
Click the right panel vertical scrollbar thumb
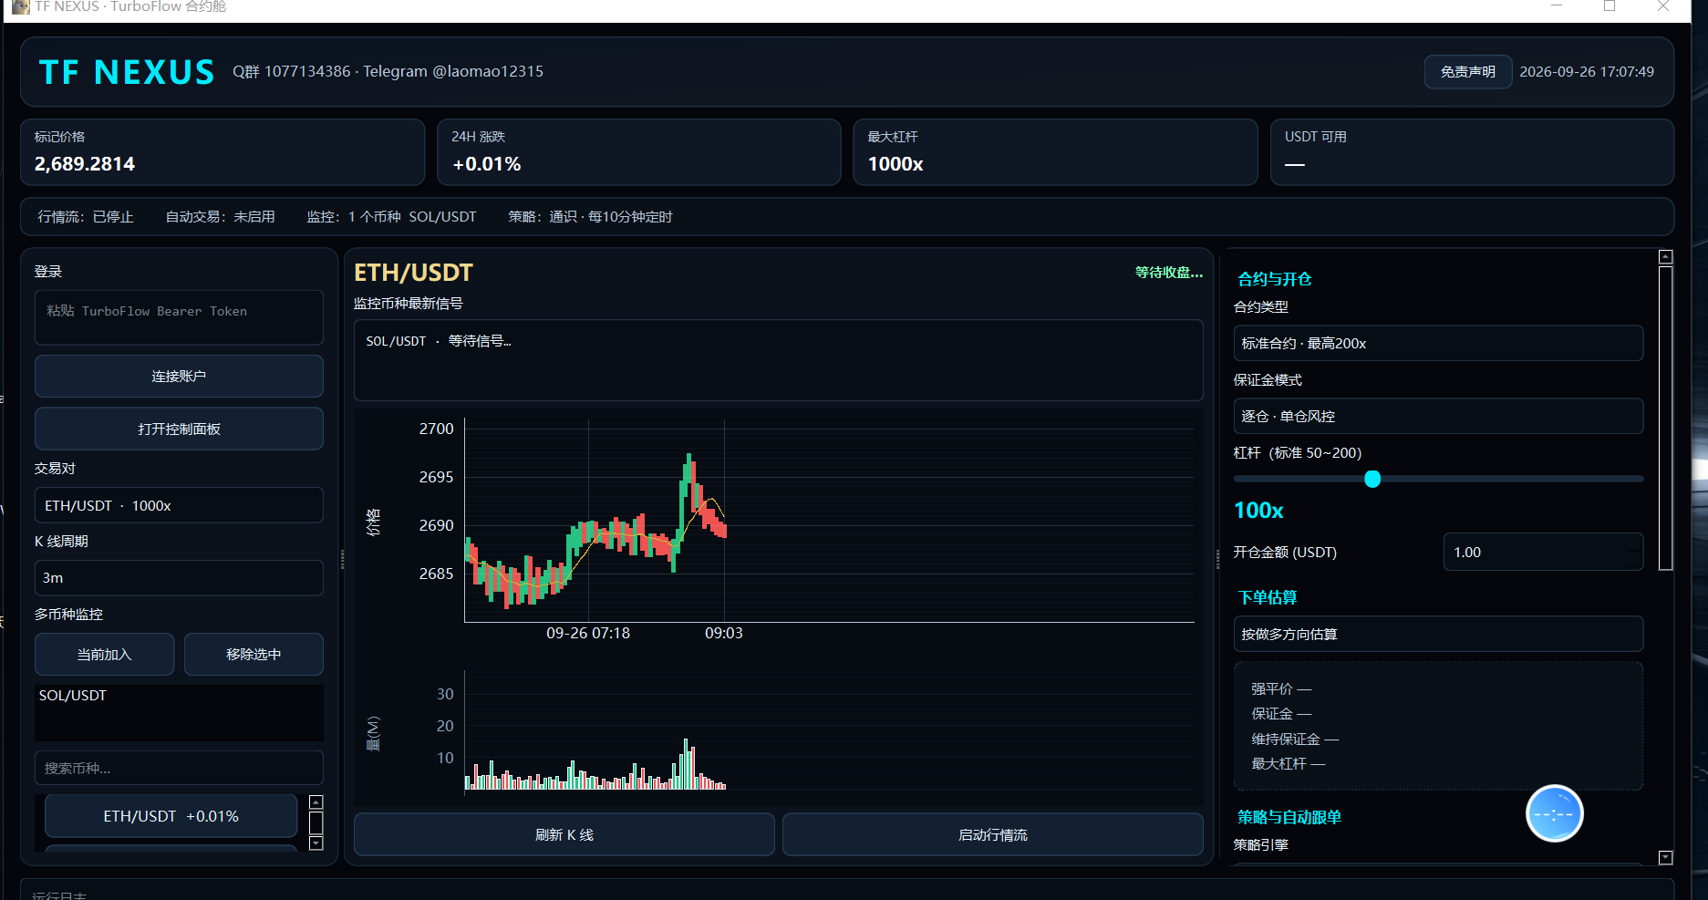tap(1665, 418)
